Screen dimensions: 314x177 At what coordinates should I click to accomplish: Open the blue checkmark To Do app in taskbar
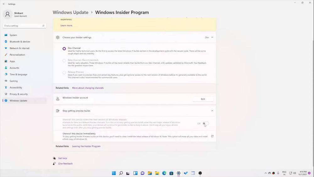tap(186, 173)
